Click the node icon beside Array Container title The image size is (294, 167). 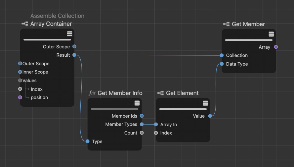25,24
